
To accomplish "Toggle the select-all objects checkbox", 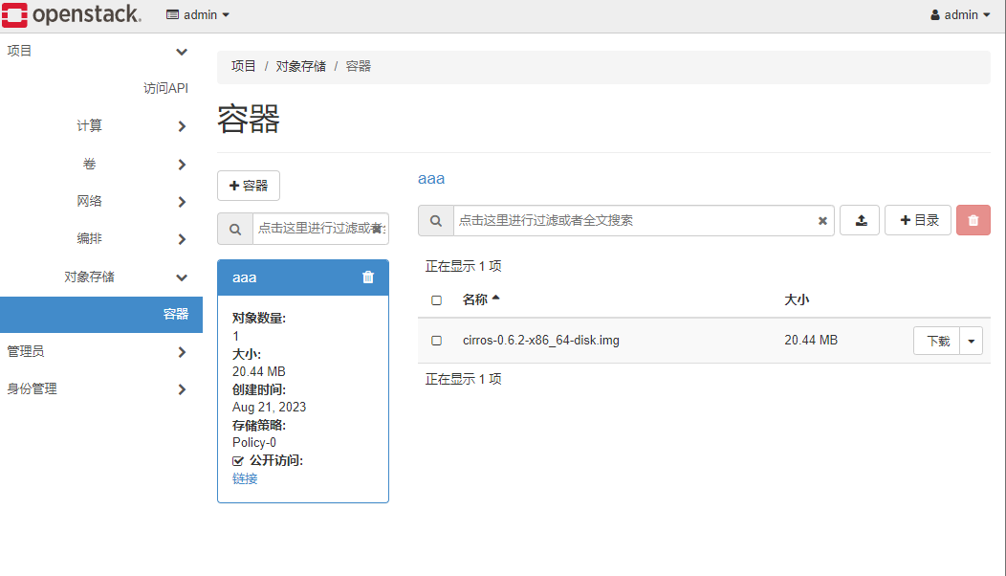I will 436,299.
